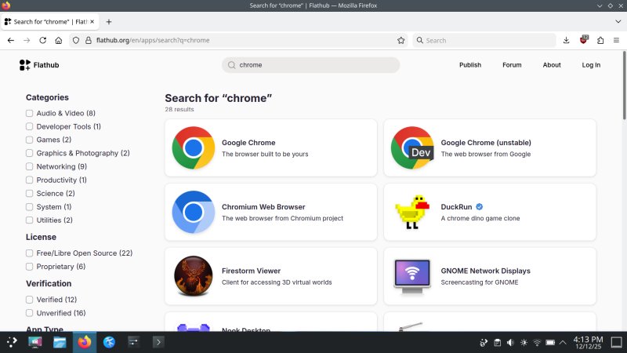The width and height of the screenshot is (627, 353).
Task: Filter by Proprietary license
Action: click(x=29, y=267)
